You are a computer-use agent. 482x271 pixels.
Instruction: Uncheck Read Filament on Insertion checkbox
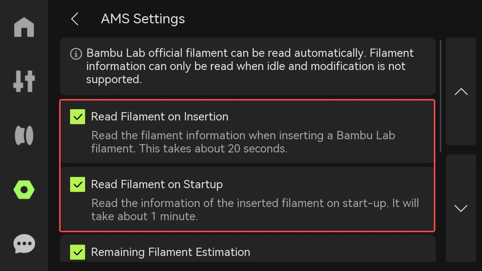pyautogui.click(x=78, y=117)
